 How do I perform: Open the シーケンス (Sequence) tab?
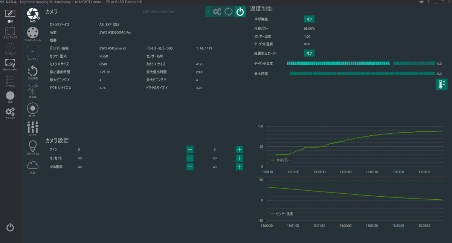(10, 81)
